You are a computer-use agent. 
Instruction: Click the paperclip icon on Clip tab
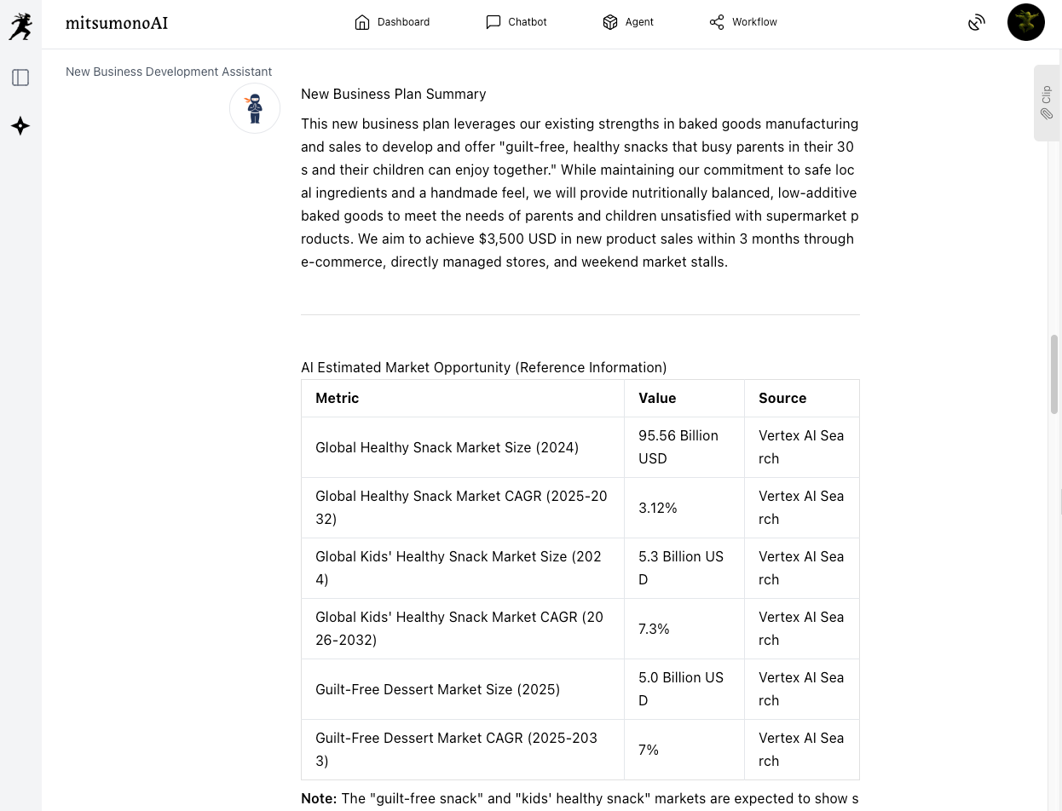point(1047,114)
